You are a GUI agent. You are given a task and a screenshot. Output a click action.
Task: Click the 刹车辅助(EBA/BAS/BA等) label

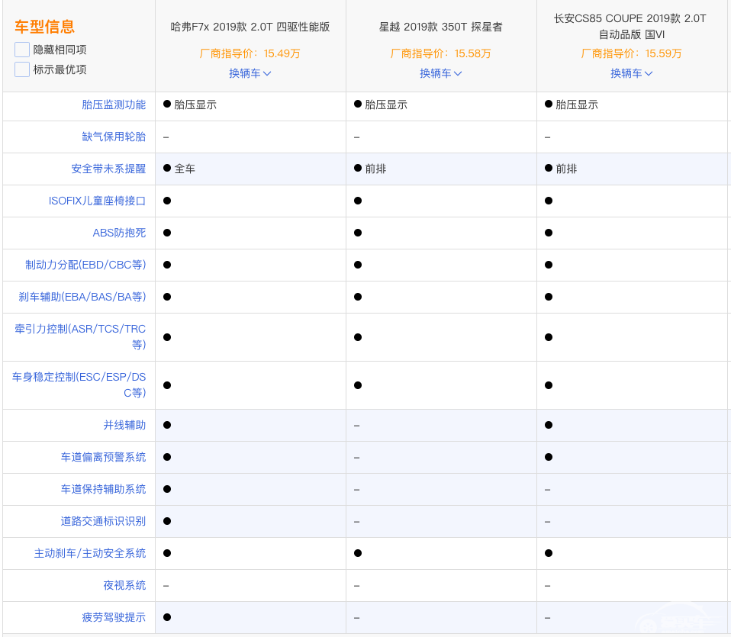[x=82, y=297]
